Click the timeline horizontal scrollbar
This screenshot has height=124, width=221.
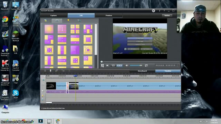49,103
